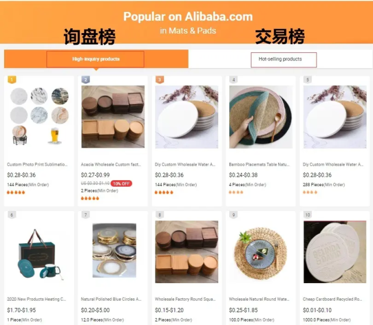This screenshot has width=373, height=325.
Task: Click the rank 2 badge icon
Action: (86, 80)
